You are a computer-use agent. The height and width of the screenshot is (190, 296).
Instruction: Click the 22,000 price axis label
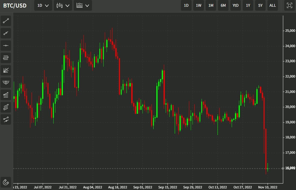pos(290,76)
